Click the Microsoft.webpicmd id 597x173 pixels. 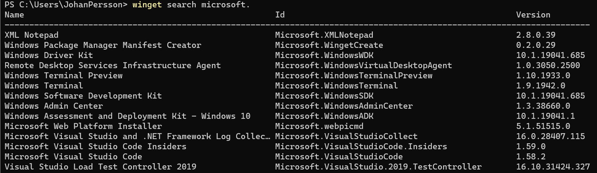[319, 127]
